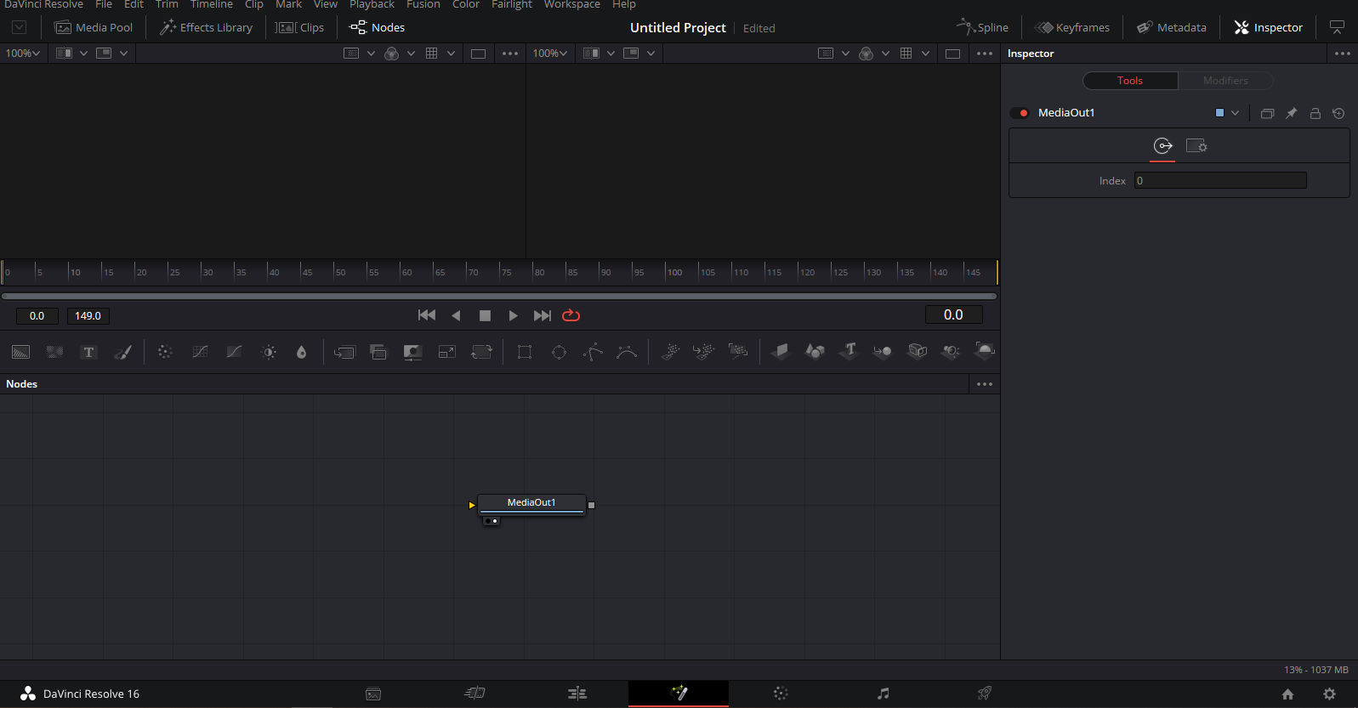Open MediaOut1 settings tab in Inspector
The width and height of the screenshot is (1358, 708).
click(1196, 146)
